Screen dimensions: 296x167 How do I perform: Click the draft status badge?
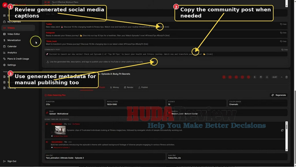[x=275, y=77]
